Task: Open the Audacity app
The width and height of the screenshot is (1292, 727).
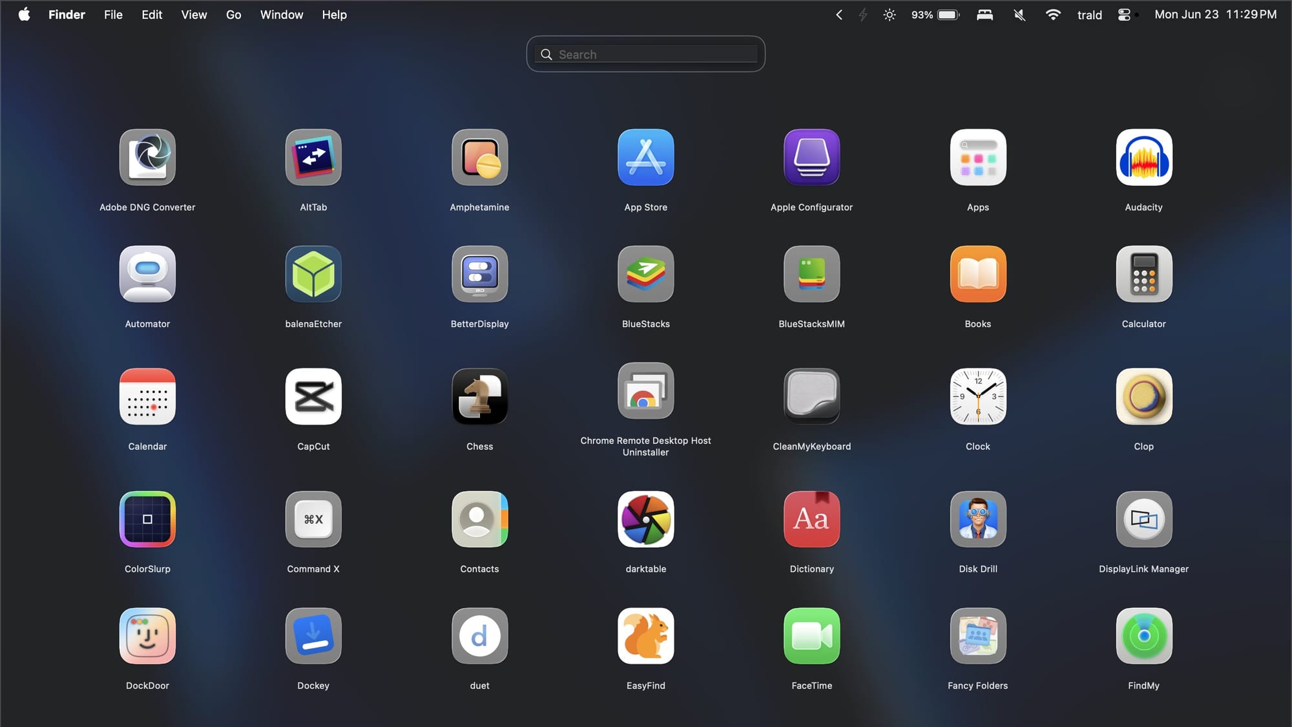Action: 1143,157
